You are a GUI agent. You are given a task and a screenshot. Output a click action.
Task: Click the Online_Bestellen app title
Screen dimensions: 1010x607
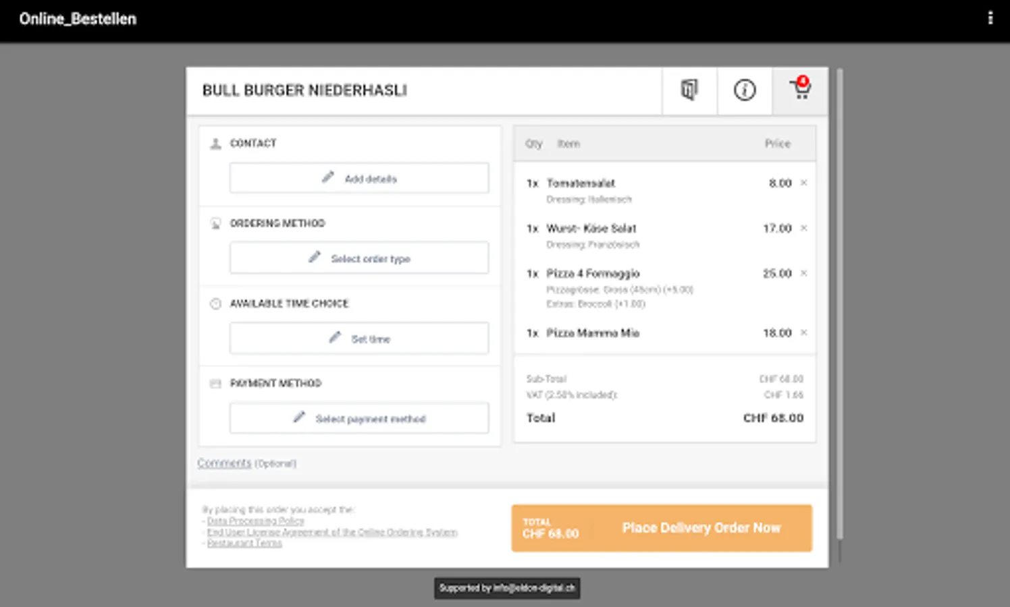click(x=78, y=19)
